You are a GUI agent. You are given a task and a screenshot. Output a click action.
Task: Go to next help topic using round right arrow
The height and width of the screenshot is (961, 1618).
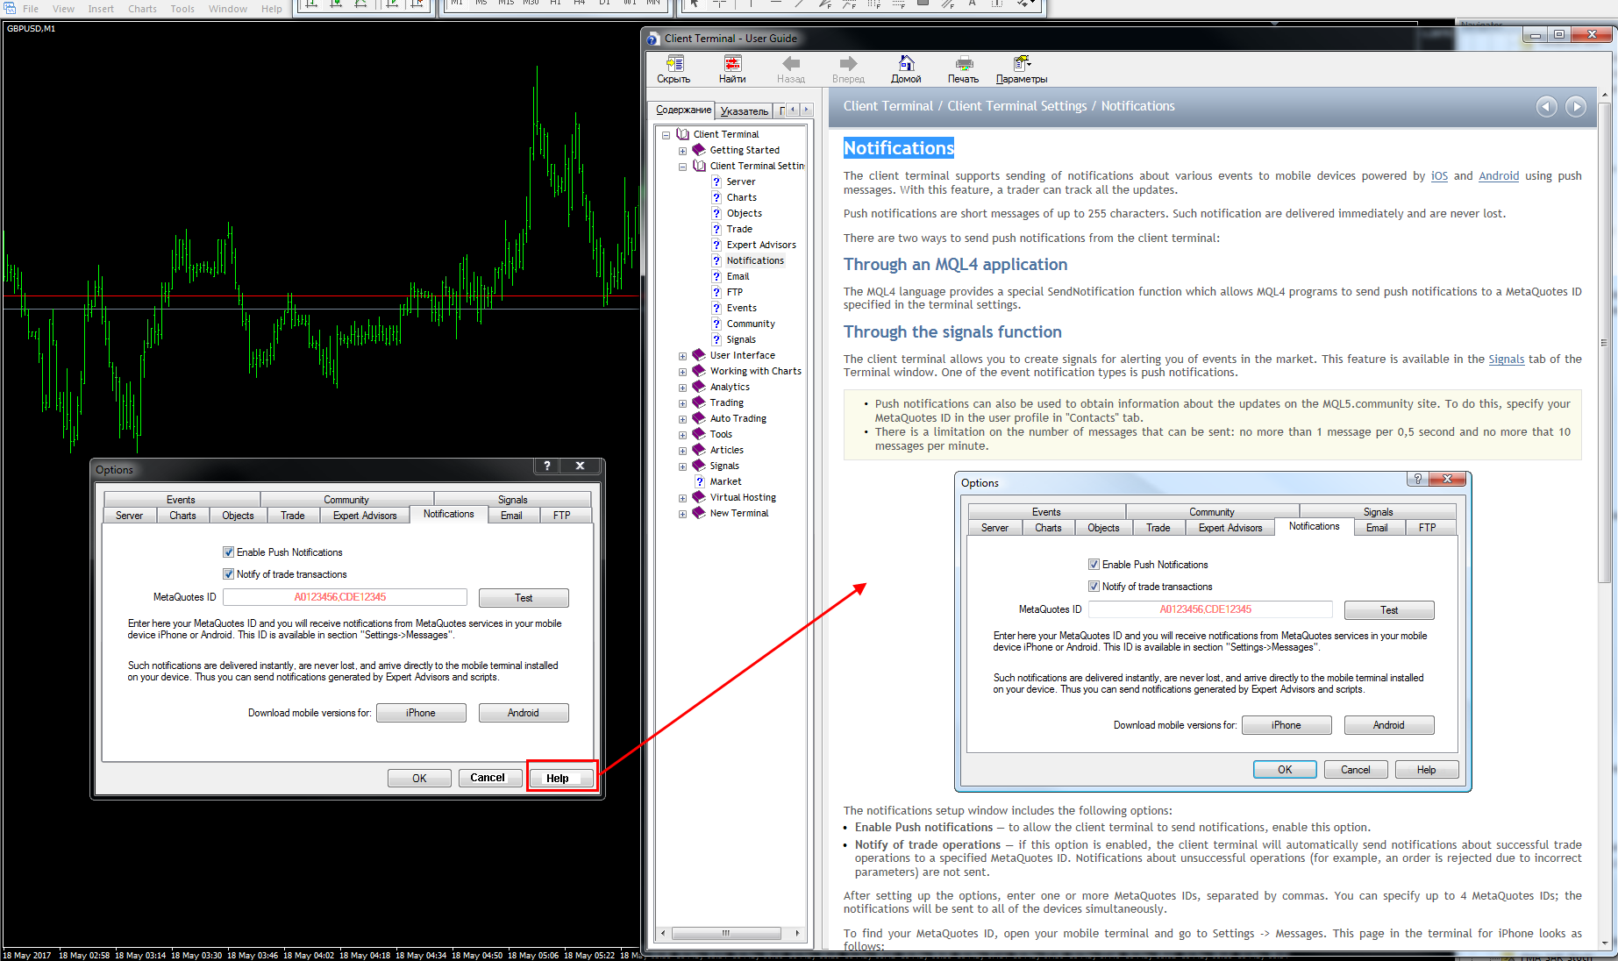tap(1576, 107)
